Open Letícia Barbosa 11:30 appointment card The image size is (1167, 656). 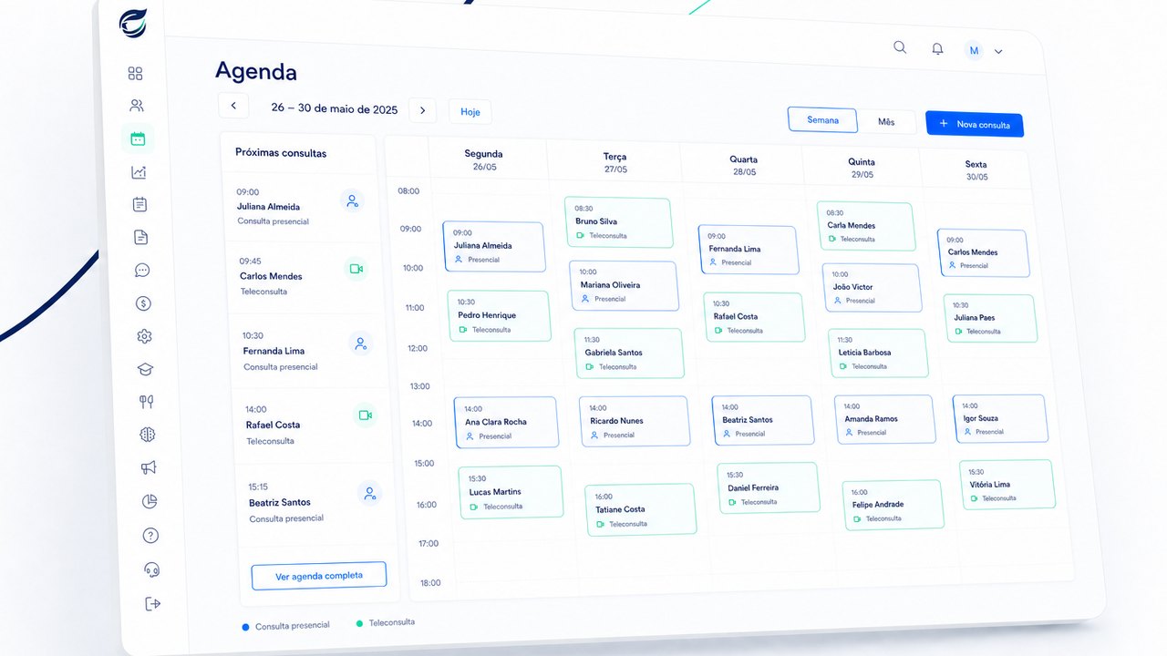pyautogui.click(x=878, y=354)
